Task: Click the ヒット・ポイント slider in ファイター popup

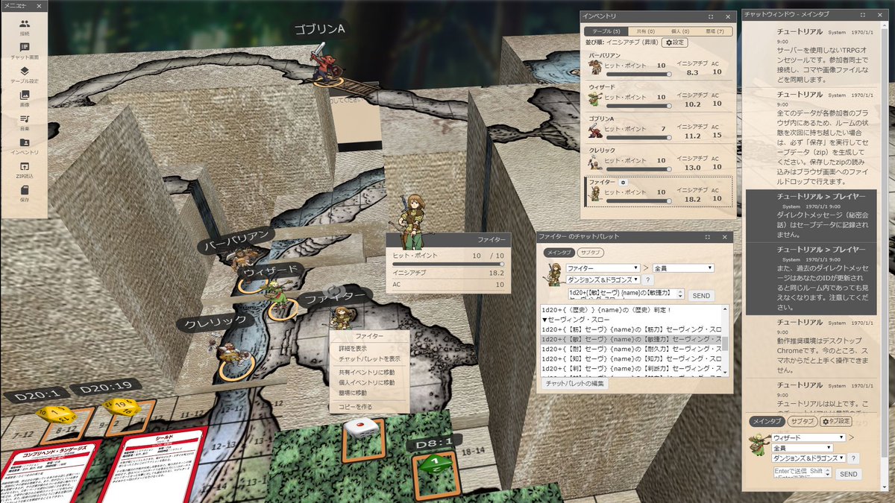Action: [448, 264]
